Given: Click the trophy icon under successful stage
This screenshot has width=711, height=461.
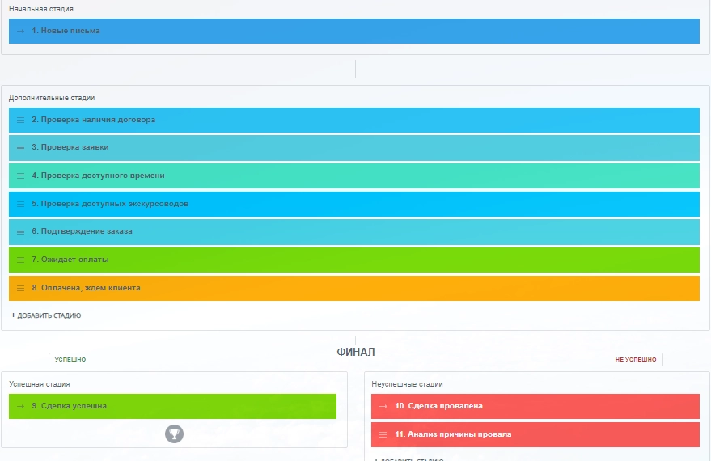Looking at the screenshot, I should coord(174,434).
